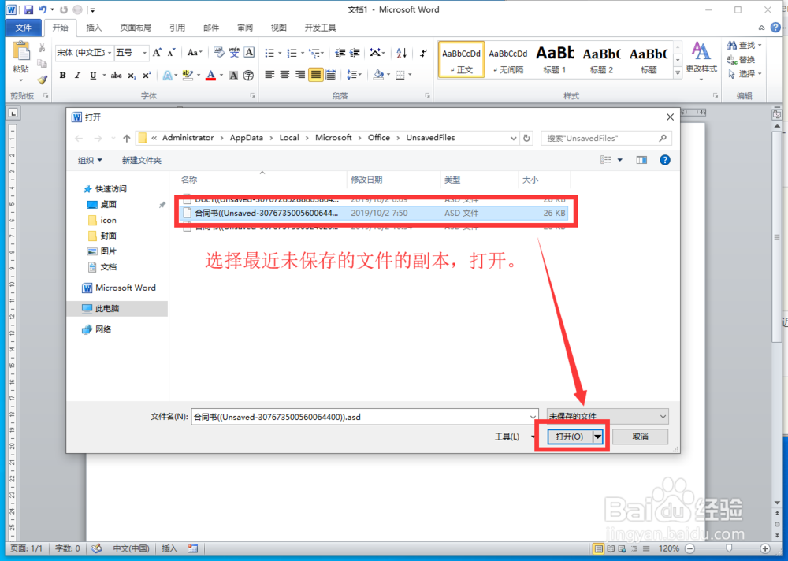Click the enclosed character icon
The height and width of the screenshot is (561, 788).
click(248, 76)
